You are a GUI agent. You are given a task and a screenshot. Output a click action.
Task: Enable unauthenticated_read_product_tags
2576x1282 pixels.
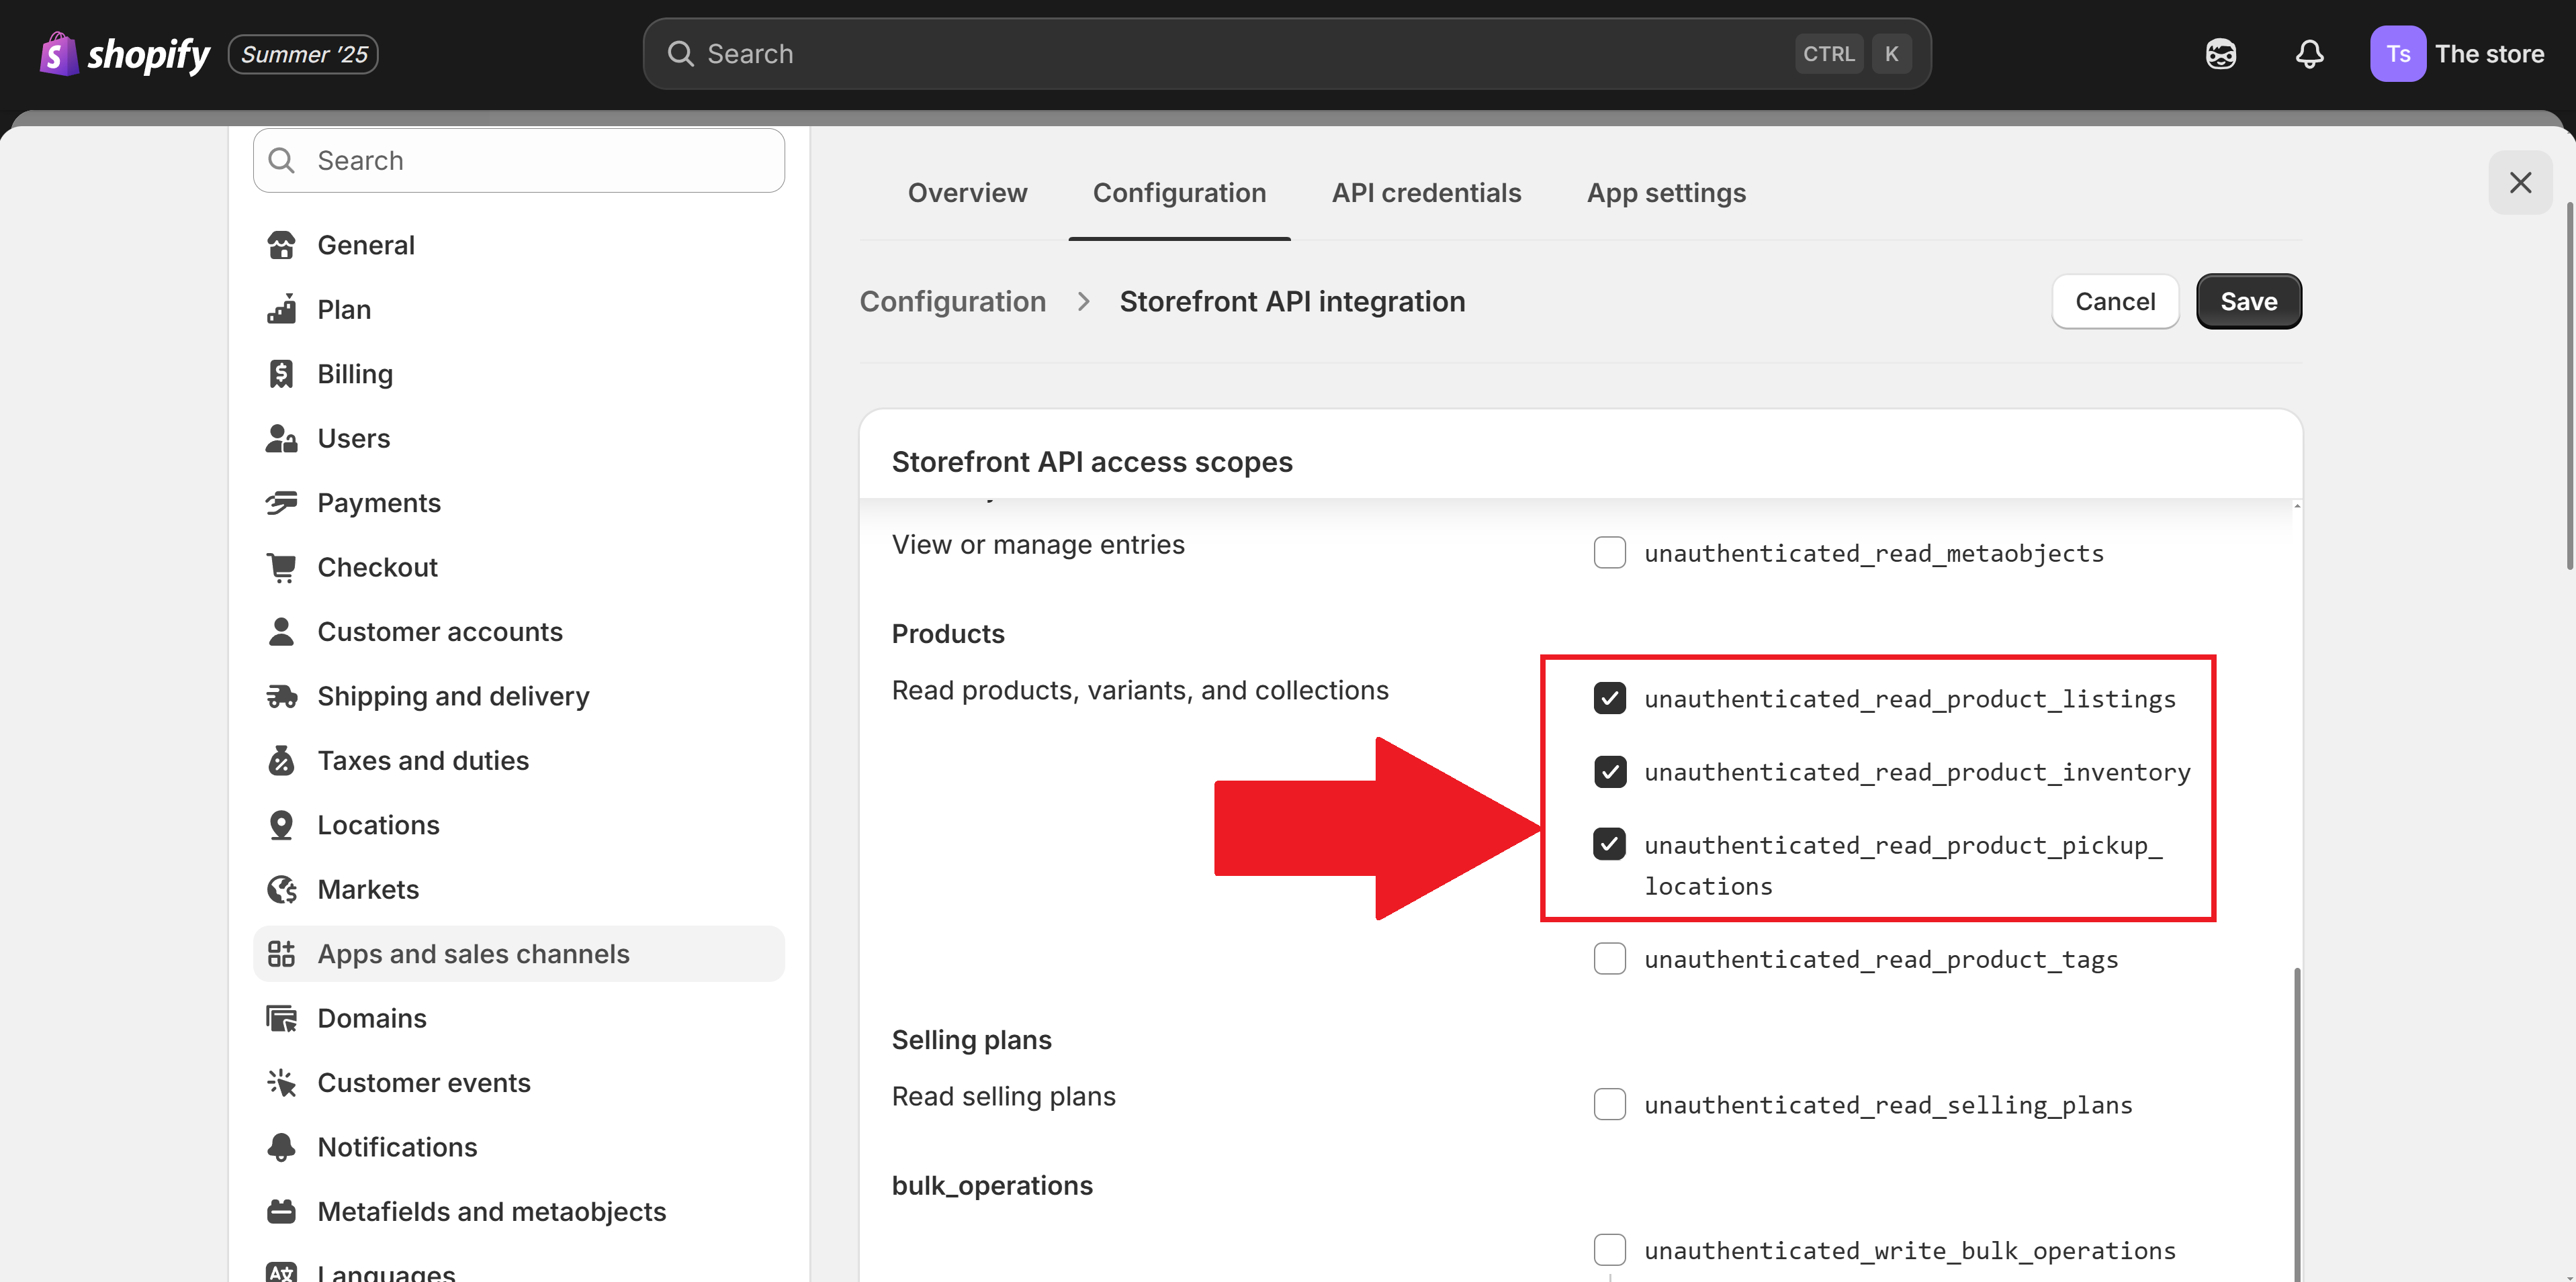[x=1610, y=958]
